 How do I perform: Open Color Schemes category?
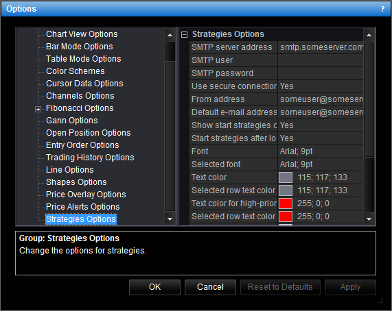point(76,71)
